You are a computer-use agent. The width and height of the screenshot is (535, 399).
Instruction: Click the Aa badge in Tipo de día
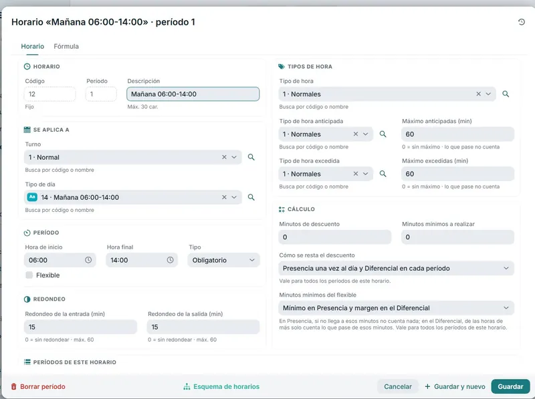pyautogui.click(x=32, y=197)
